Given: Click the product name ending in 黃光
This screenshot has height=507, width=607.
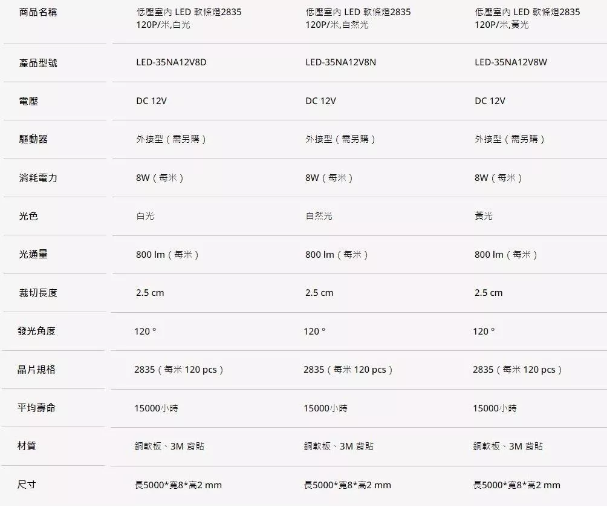Looking at the screenshot, I should pos(527,18).
